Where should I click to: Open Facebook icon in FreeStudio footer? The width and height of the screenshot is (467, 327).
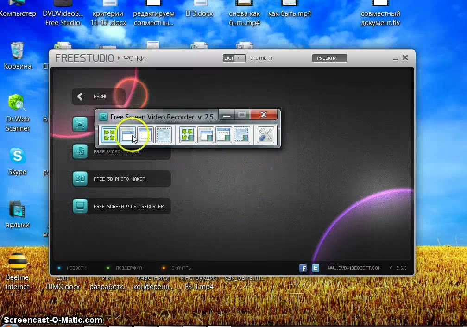tap(303, 268)
